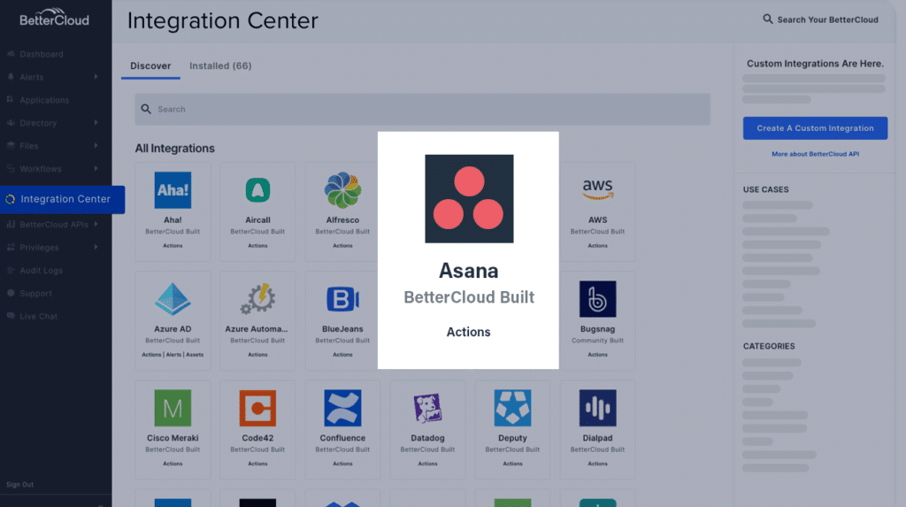Screen dimensions: 906x507
Task: Select Integration Center in the sidebar
Action: pyautogui.click(x=63, y=199)
